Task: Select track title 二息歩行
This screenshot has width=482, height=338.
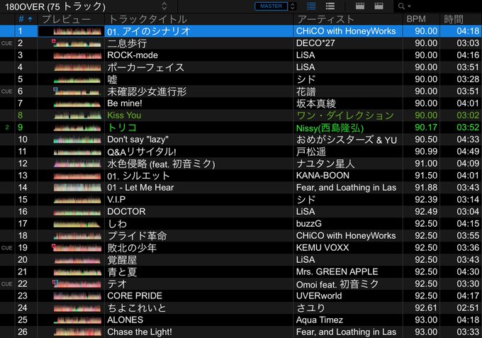Action: pyautogui.click(x=127, y=43)
